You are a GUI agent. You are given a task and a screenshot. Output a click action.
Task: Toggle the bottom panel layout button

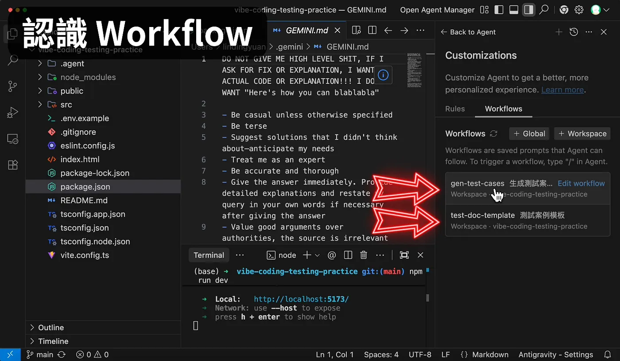pyautogui.click(x=514, y=10)
